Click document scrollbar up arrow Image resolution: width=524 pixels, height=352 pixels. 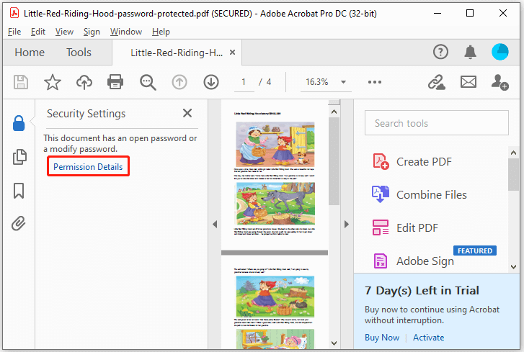click(334, 112)
